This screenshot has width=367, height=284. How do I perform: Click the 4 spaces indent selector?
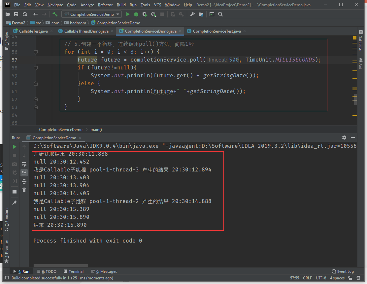pos(337,278)
